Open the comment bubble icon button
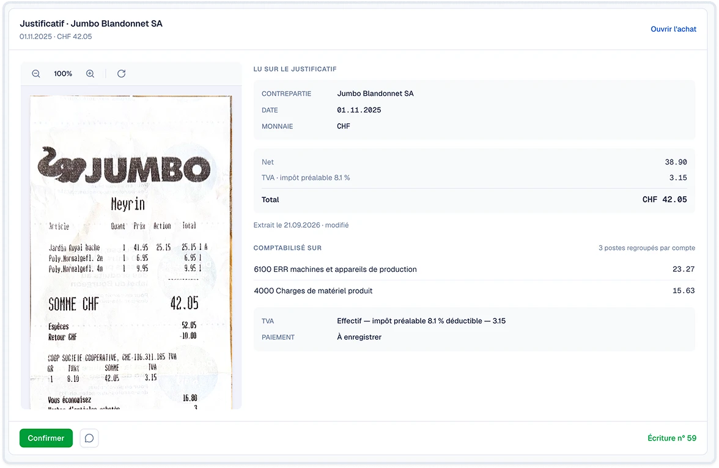This screenshot has height=468, width=719. (89, 438)
